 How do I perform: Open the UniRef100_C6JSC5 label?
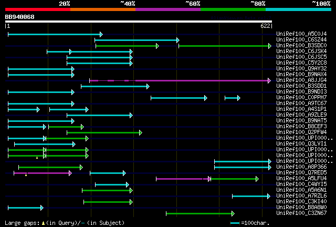[x=301, y=57]
